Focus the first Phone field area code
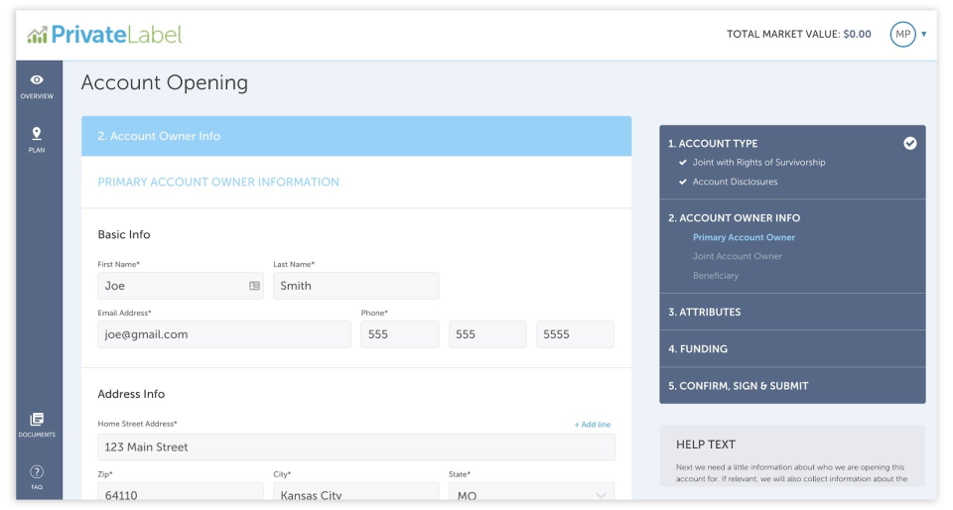This screenshot has height=510, width=953. (400, 334)
